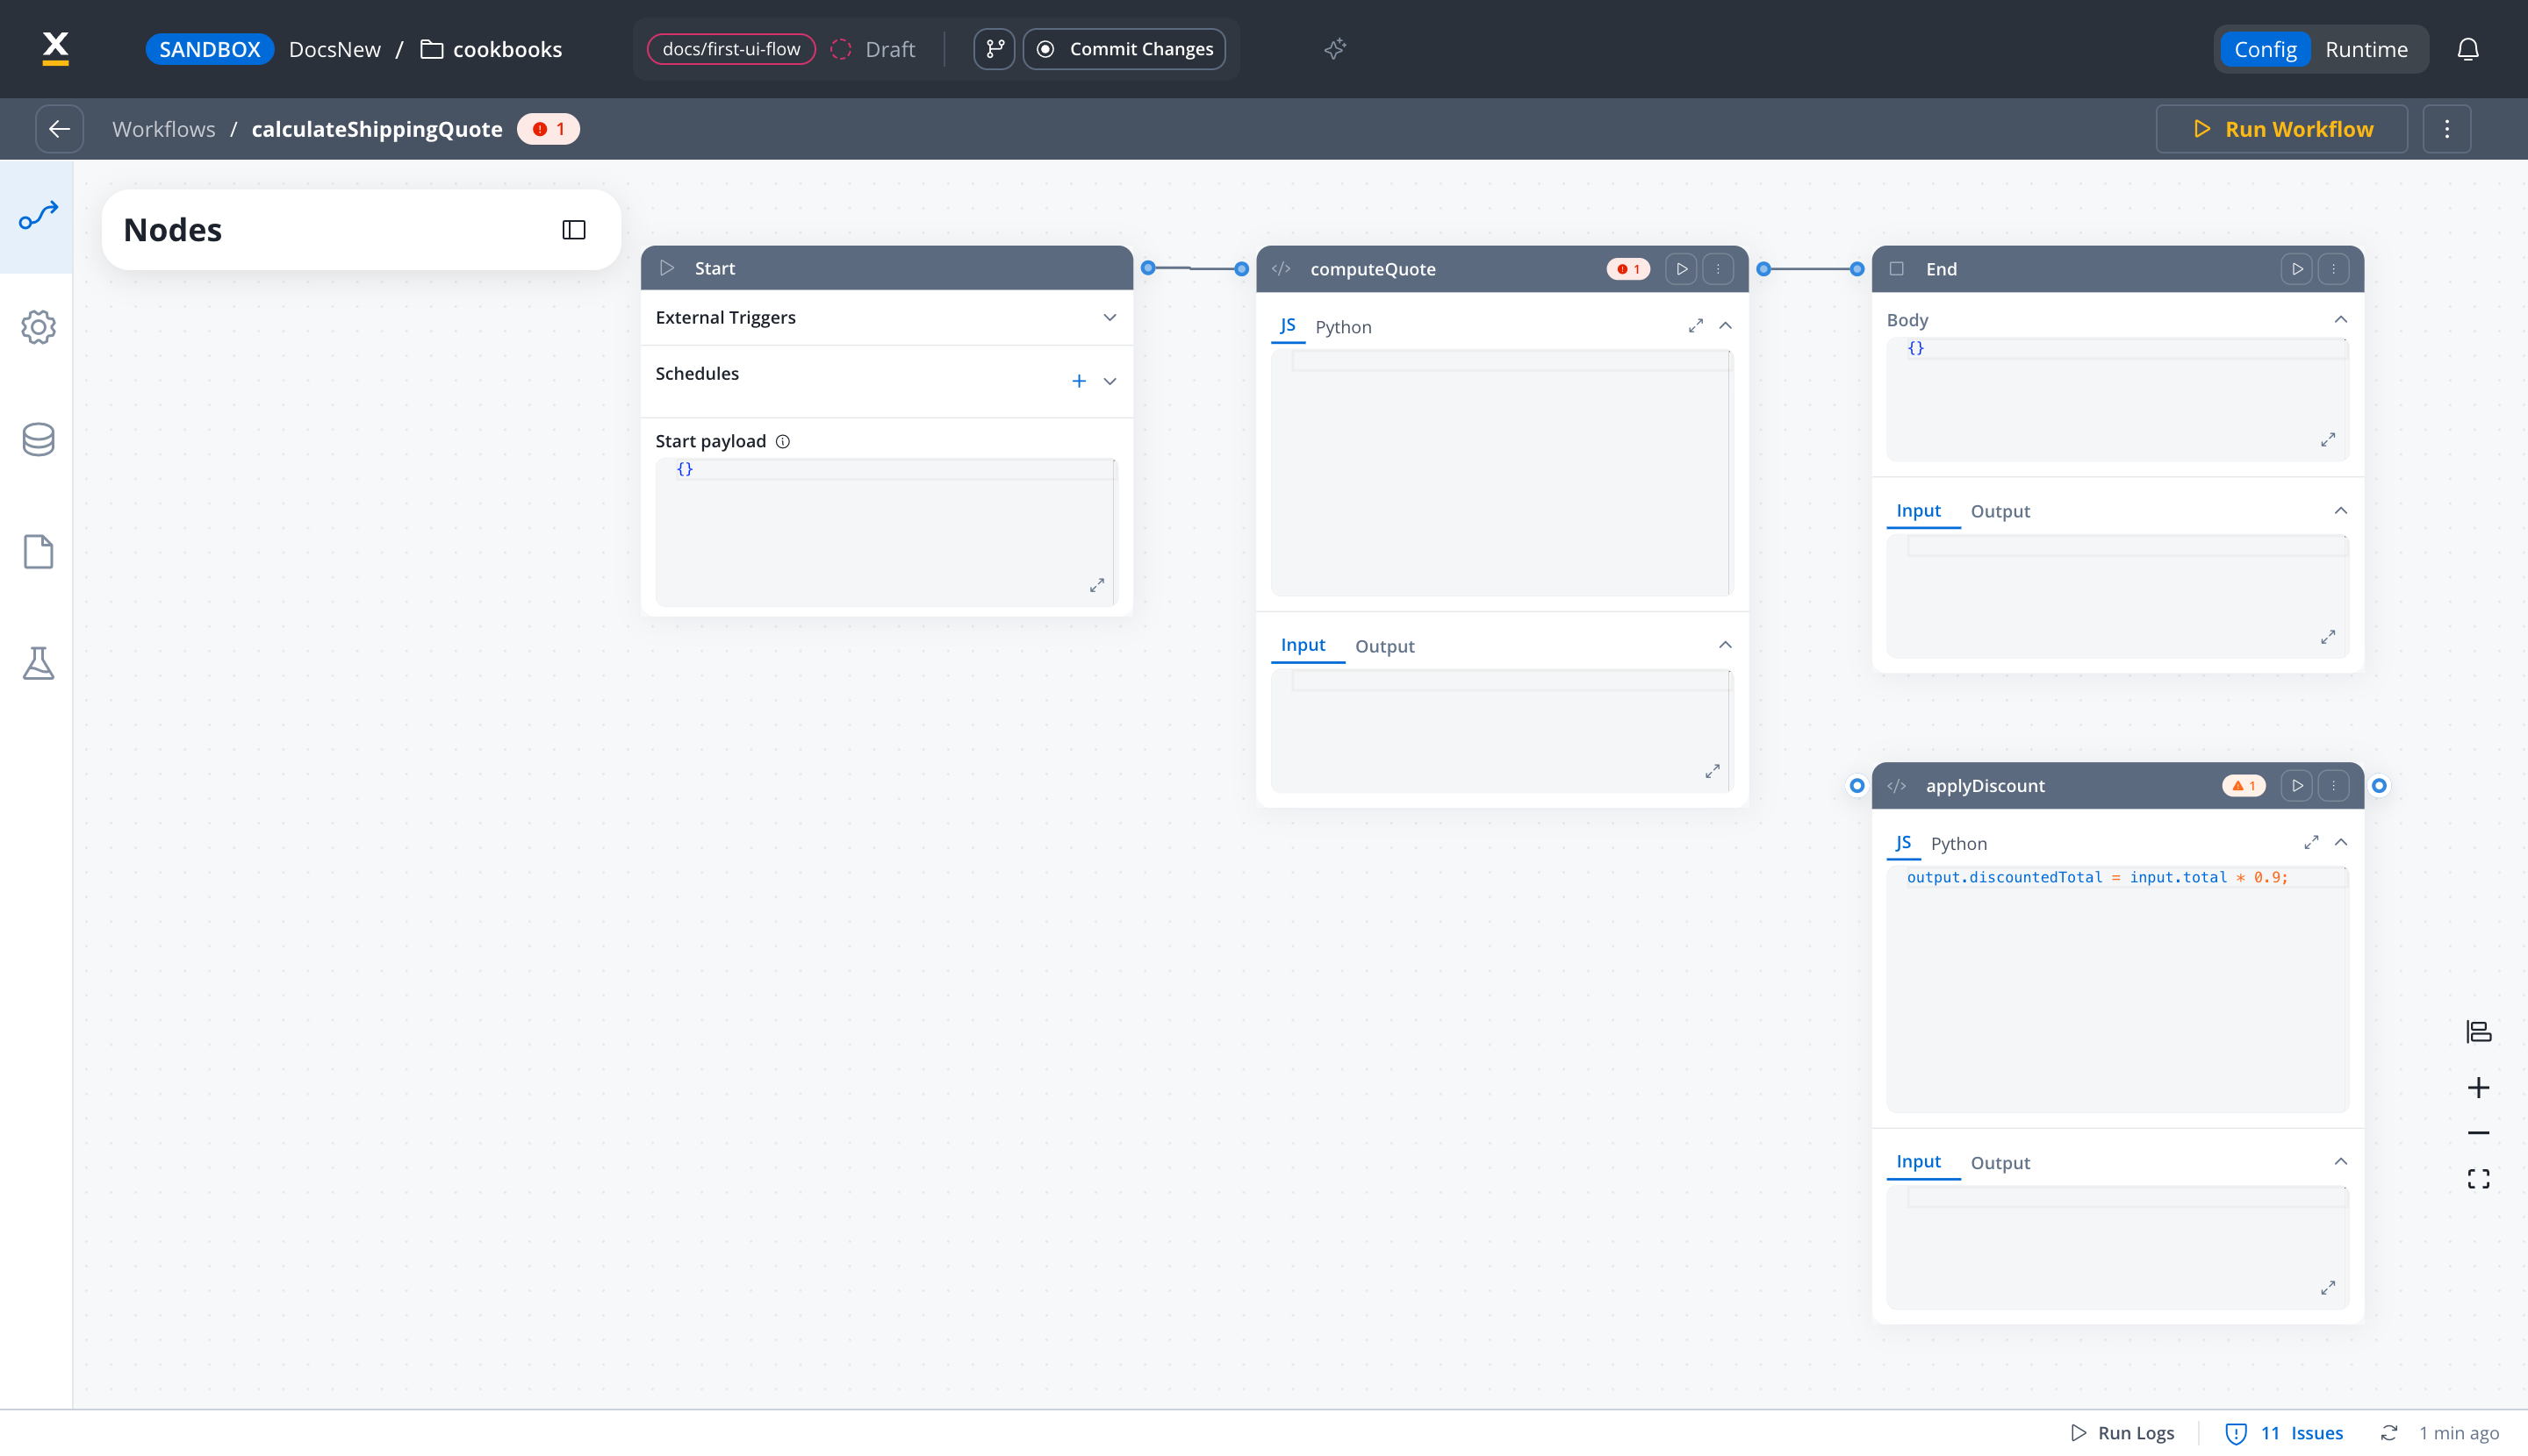Select the Python tab in applyDiscount
This screenshot has height=1456, width=2528.
tap(1958, 844)
